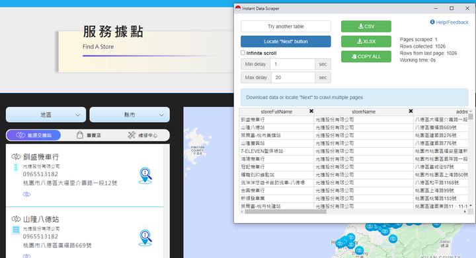Remove the storeFullName column
This screenshot has height=258, width=476.
pos(311,111)
